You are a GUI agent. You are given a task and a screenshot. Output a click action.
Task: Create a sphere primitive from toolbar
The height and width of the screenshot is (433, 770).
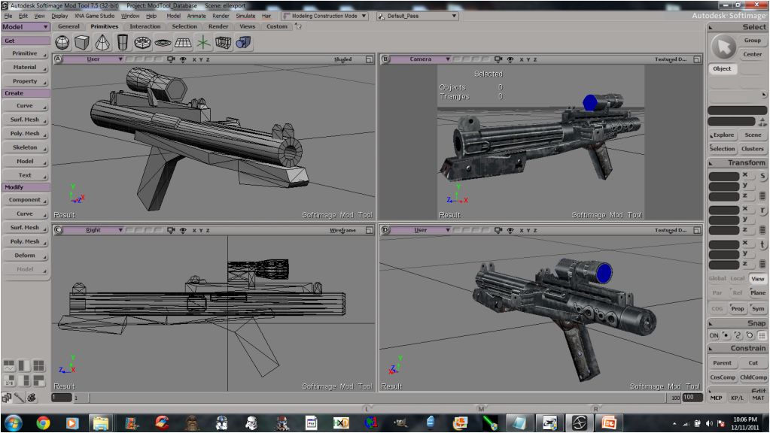(62, 43)
